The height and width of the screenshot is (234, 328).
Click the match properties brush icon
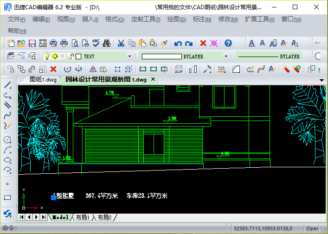[x=164, y=43]
